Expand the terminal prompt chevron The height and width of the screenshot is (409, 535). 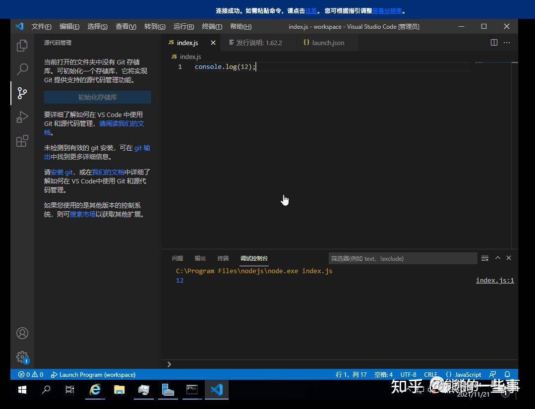(x=169, y=364)
